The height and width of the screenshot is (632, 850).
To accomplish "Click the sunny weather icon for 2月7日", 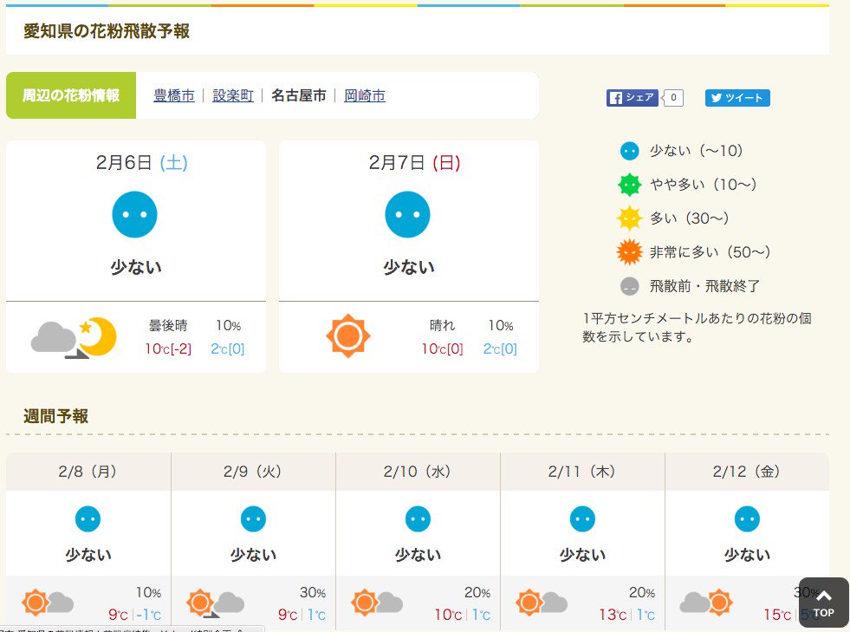I will click(x=348, y=336).
